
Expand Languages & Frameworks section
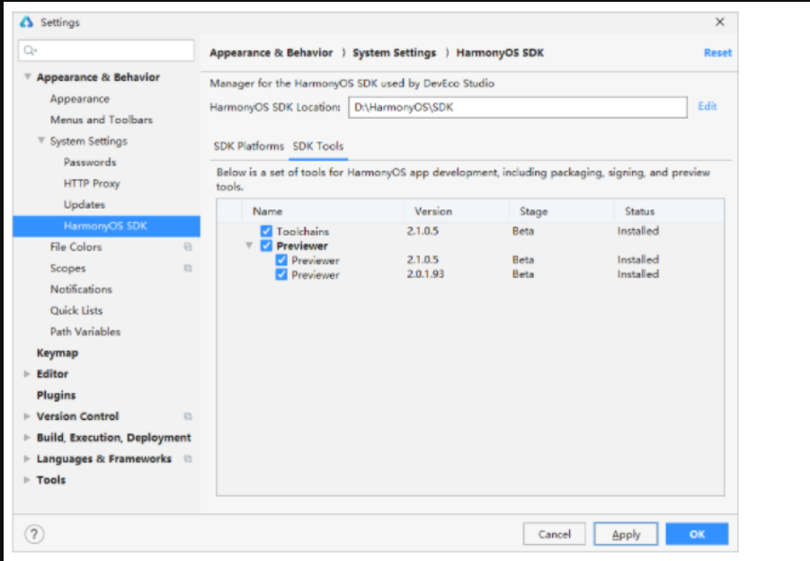(x=27, y=459)
